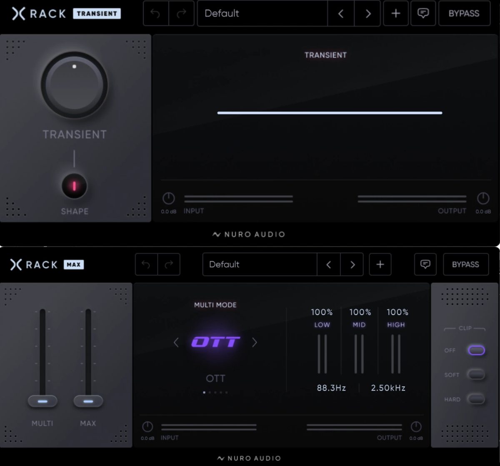This screenshot has width=500, height=466.
Task: Open the Transient plugin's Default preset menu
Action: click(x=262, y=13)
